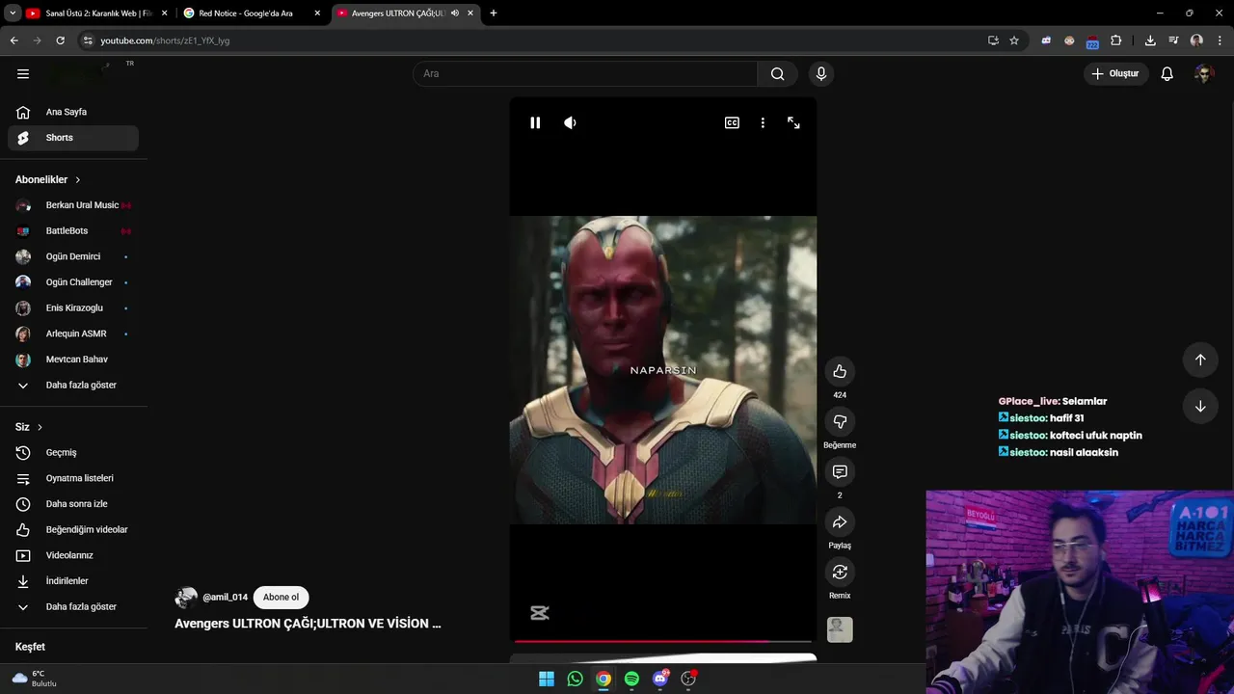Open BattleBots subscription channel
This screenshot has height=694, width=1234.
pos(73,231)
